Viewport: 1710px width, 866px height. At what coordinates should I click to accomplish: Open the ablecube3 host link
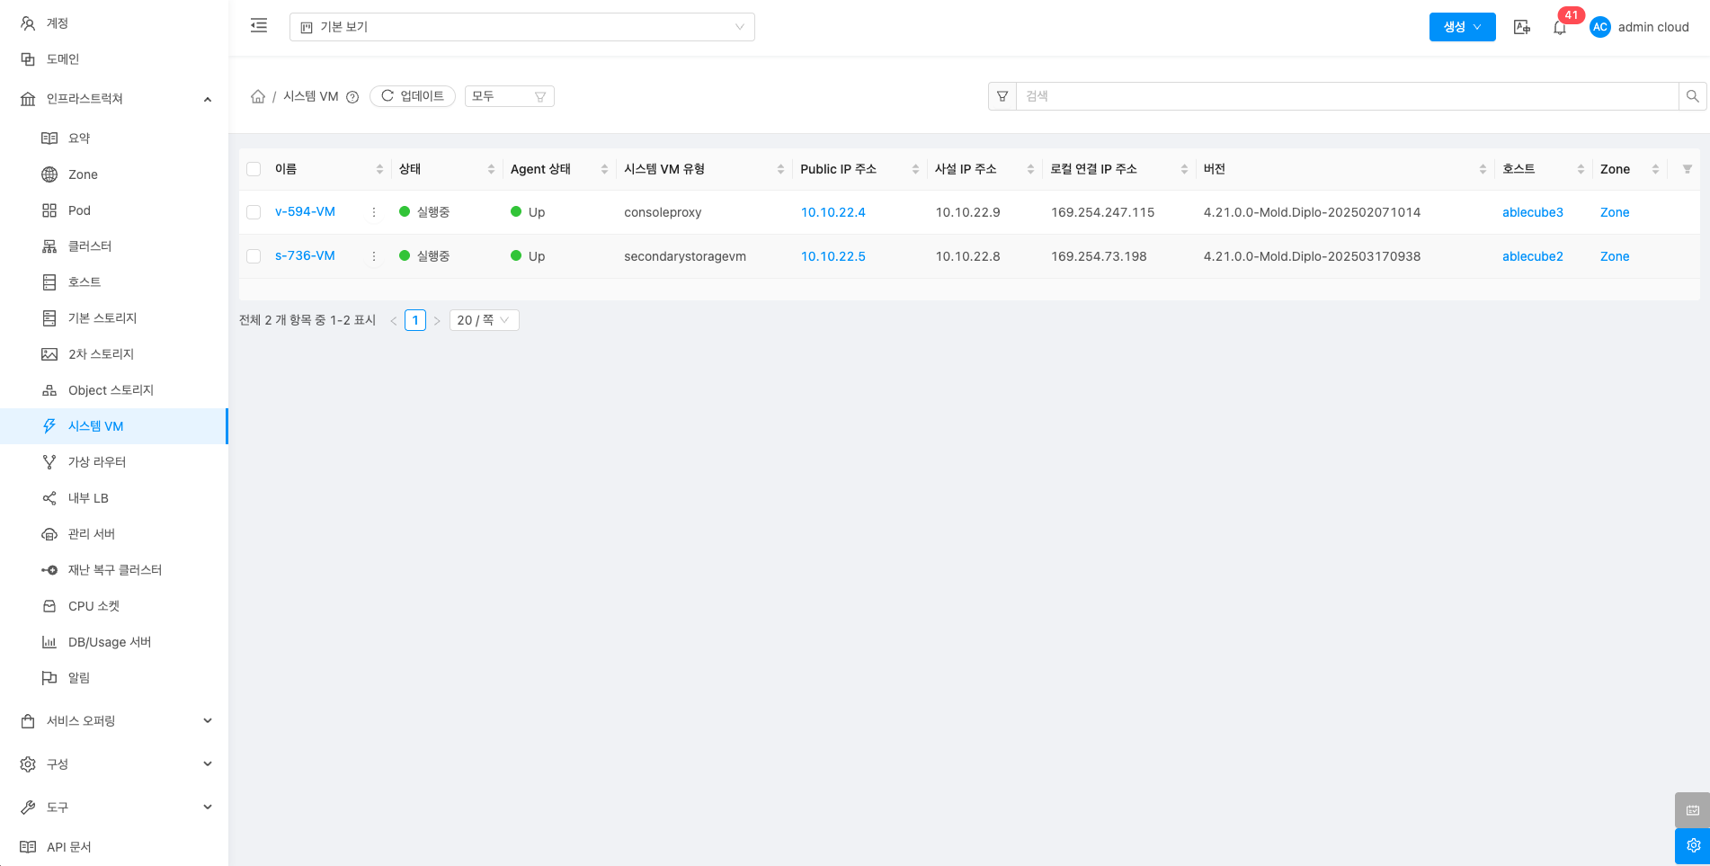[x=1532, y=212]
